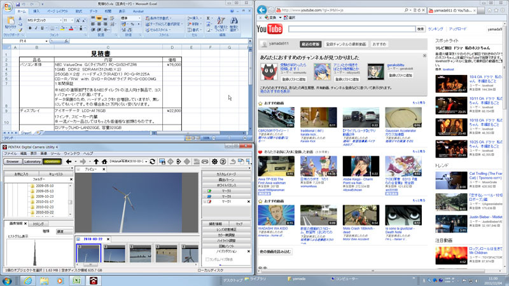Click the refresh icon in PENTAX toolbar
Screen dimensions: 509x286
pyautogui.click(x=152, y=161)
